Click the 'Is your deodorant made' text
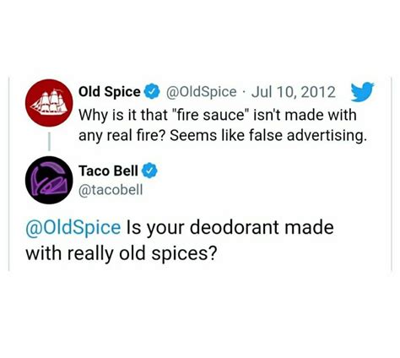 230,228
